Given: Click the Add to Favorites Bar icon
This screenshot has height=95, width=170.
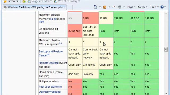Looking at the screenshot, I should [24, 1].
